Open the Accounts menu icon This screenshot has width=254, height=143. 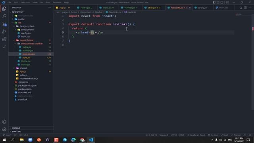pyautogui.click(x=4, y=122)
